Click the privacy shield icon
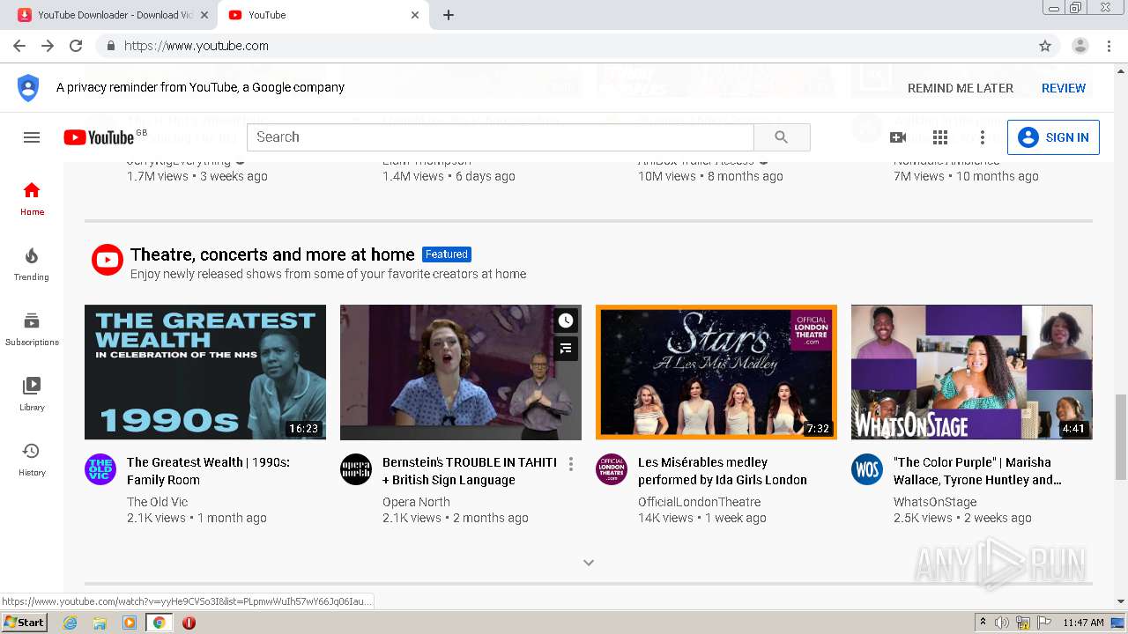1128x634 pixels. tap(28, 88)
